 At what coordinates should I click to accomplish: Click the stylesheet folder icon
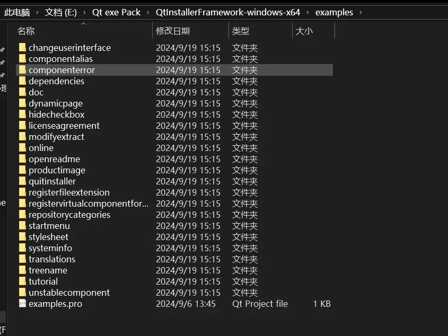23,237
